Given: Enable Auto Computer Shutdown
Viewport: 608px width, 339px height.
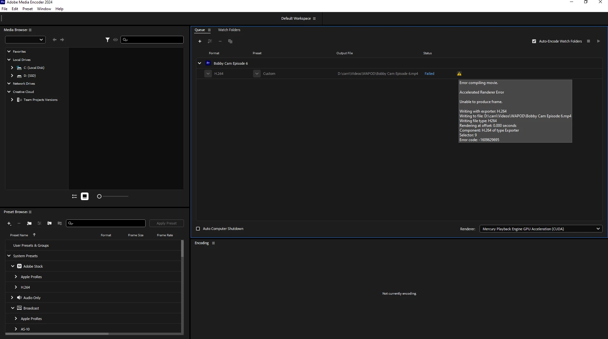Looking at the screenshot, I should (198, 229).
